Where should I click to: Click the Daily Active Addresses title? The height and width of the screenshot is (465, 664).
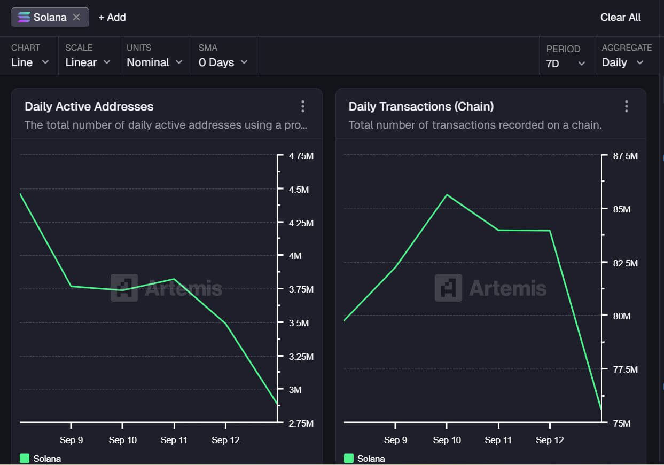click(89, 106)
